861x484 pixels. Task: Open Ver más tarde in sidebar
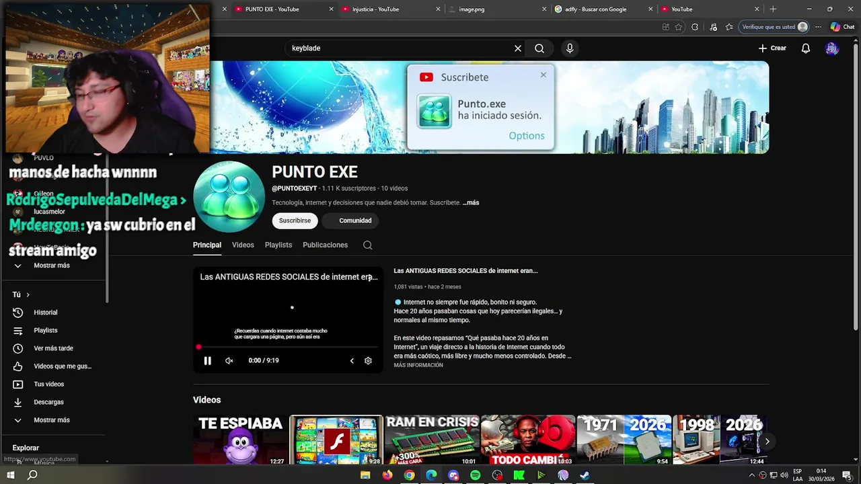(54, 348)
